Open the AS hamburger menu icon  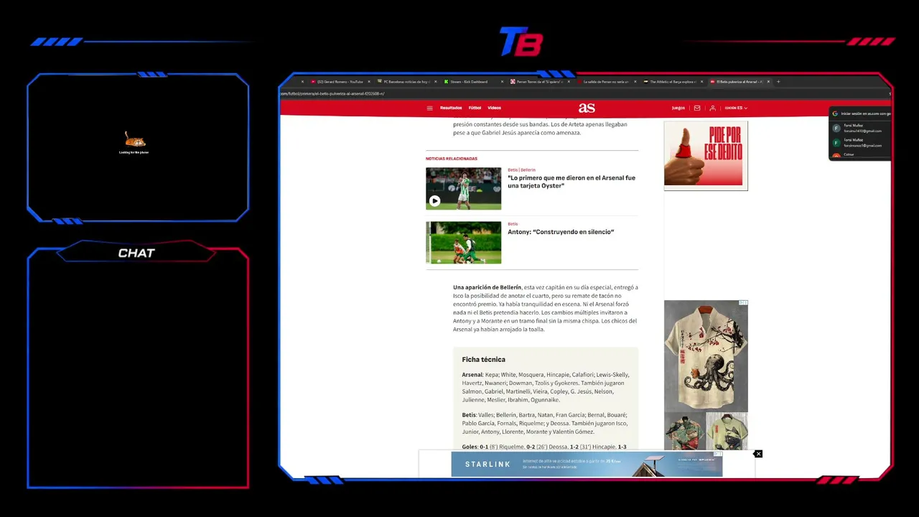(x=429, y=108)
